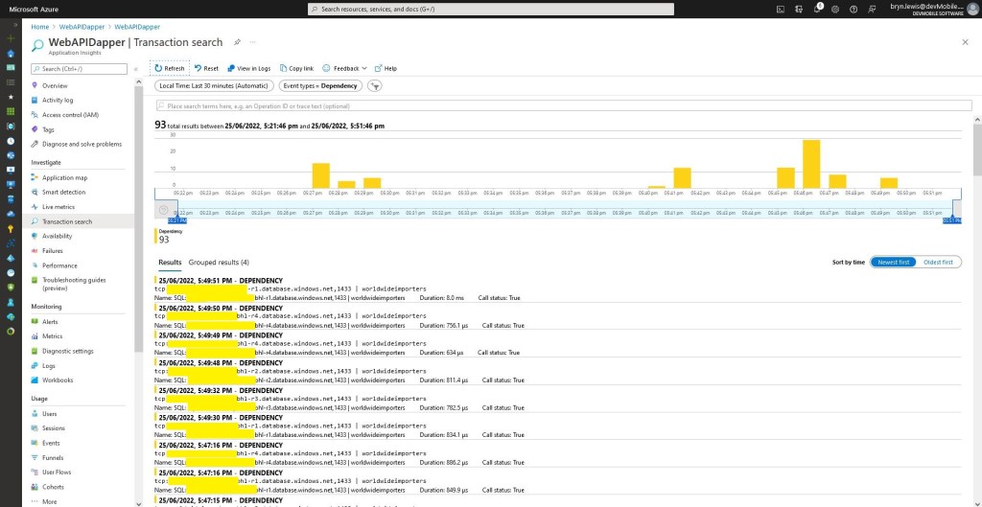
Task: Go to Home breadcrumb link
Action: click(39, 27)
